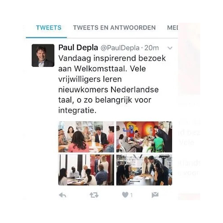223x223 pixels.
Task: View top-right photo with blue cartoon mural
Action: tap(144, 137)
